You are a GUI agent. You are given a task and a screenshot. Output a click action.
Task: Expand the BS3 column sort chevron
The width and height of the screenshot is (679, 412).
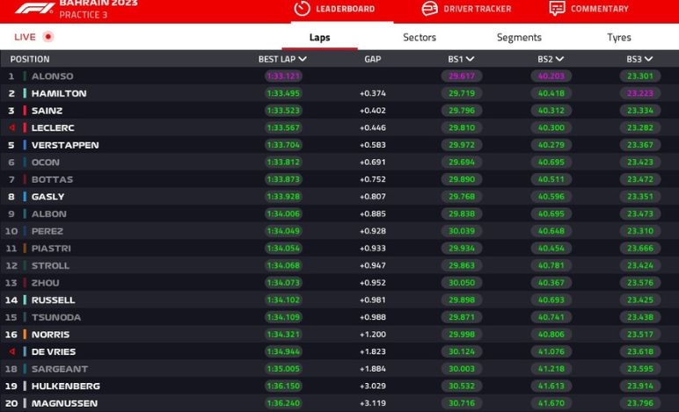[x=648, y=59]
